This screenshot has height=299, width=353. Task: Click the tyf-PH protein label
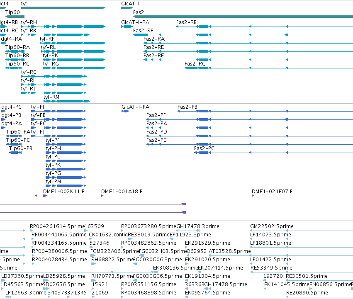click(x=54, y=148)
